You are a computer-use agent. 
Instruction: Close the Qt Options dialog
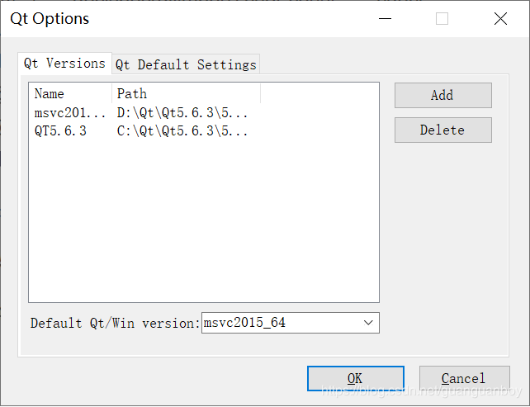coord(500,19)
